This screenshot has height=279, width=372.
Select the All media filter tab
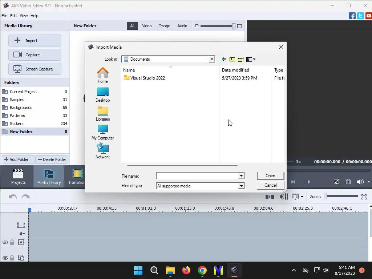pyautogui.click(x=132, y=26)
